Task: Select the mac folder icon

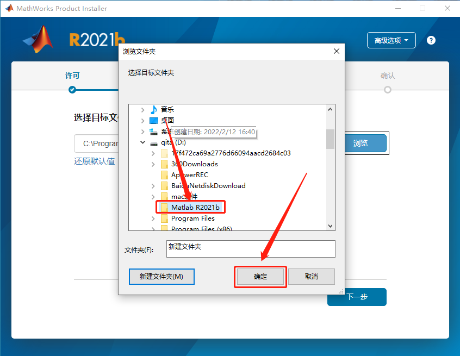Action: click(165, 196)
